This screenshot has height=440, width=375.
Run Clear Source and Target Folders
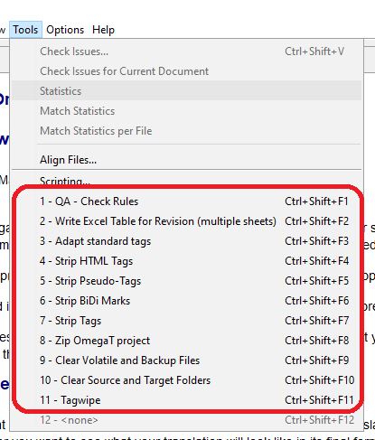[187, 380]
